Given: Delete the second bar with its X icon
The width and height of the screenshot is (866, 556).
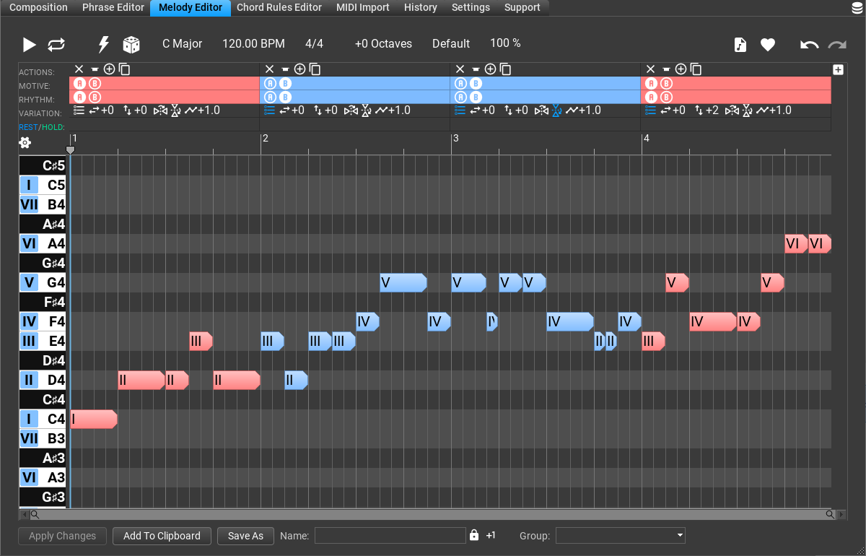Looking at the screenshot, I should pyautogui.click(x=268, y=69).
